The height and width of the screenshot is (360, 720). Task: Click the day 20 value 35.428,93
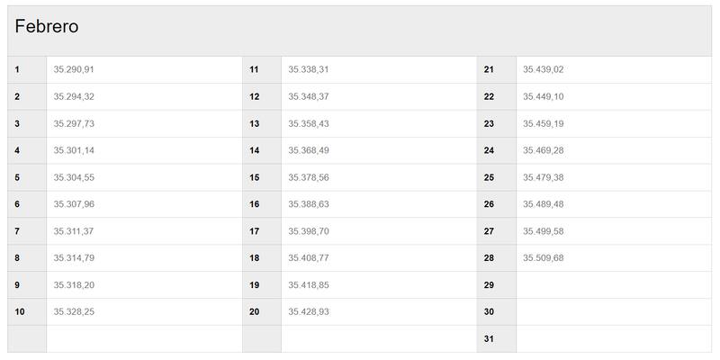click(x=309, y=311)
